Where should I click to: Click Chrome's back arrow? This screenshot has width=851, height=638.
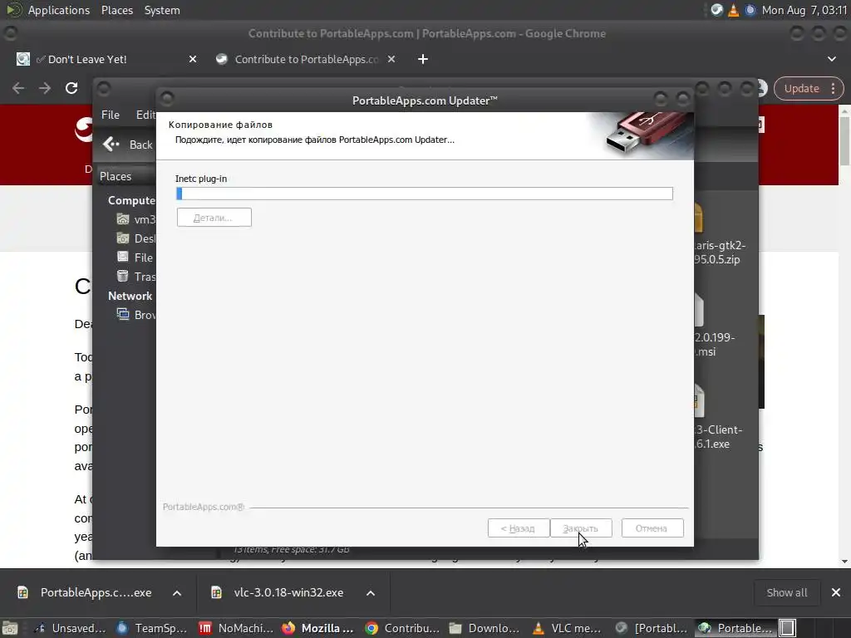tap(18, 88)
